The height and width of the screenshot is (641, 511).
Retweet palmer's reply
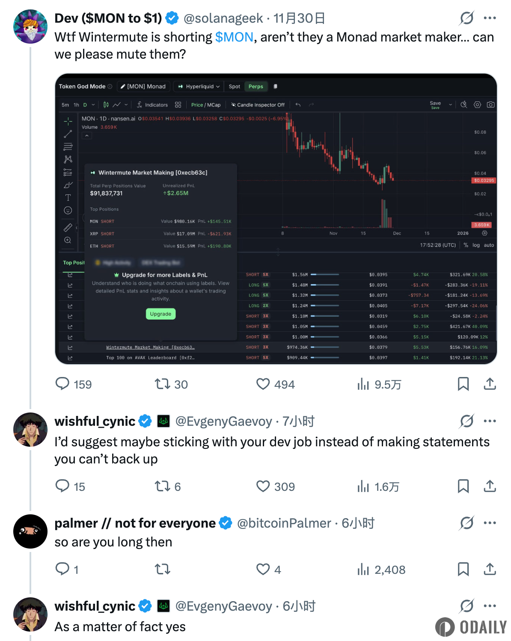point(163,569)
